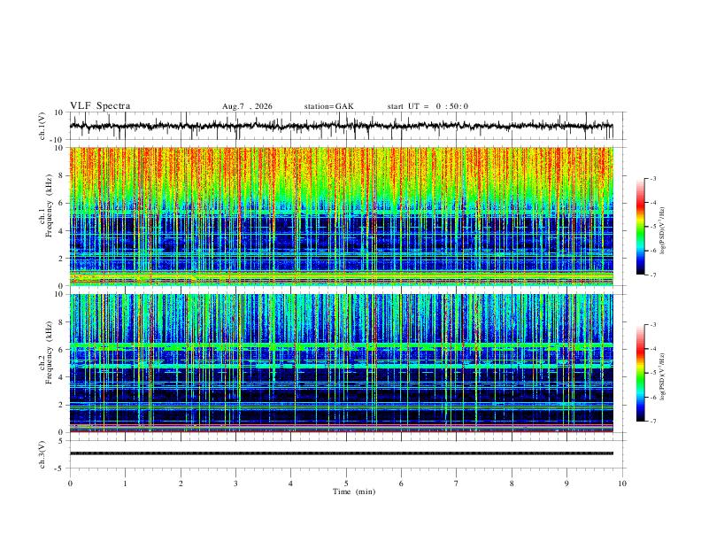This screenshot has height=542, width=701.
Task: Click the ch.2 color bar legend
Action: click(x=640, y=373)
